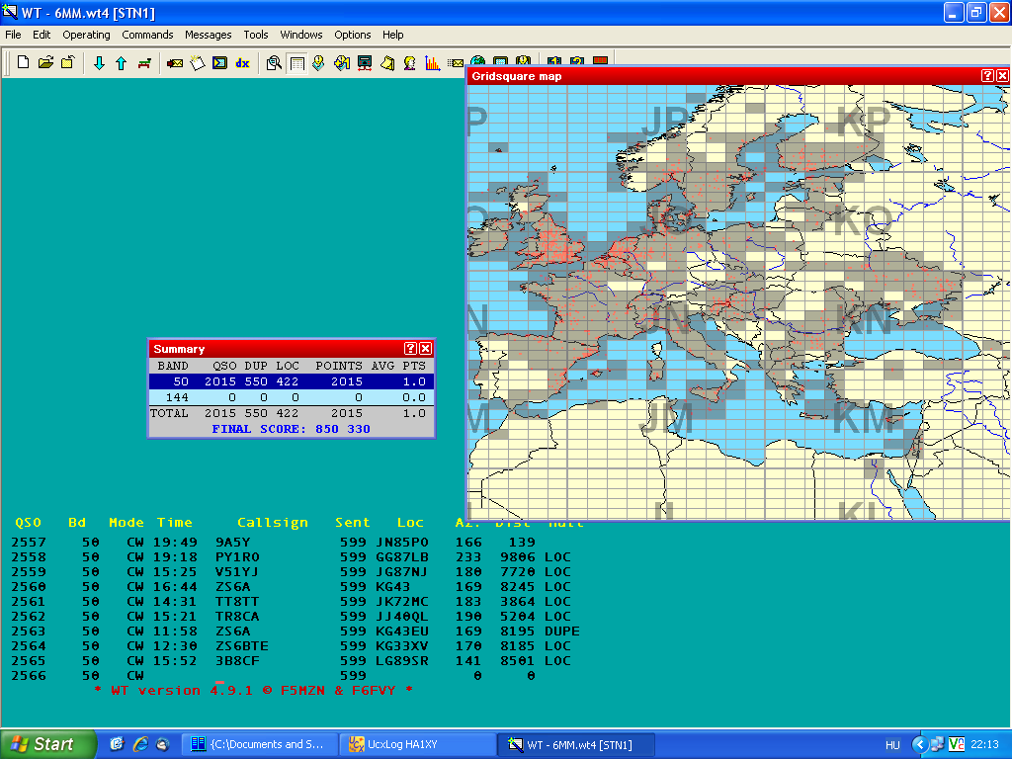Click the JM field label on map

(666, 418)
